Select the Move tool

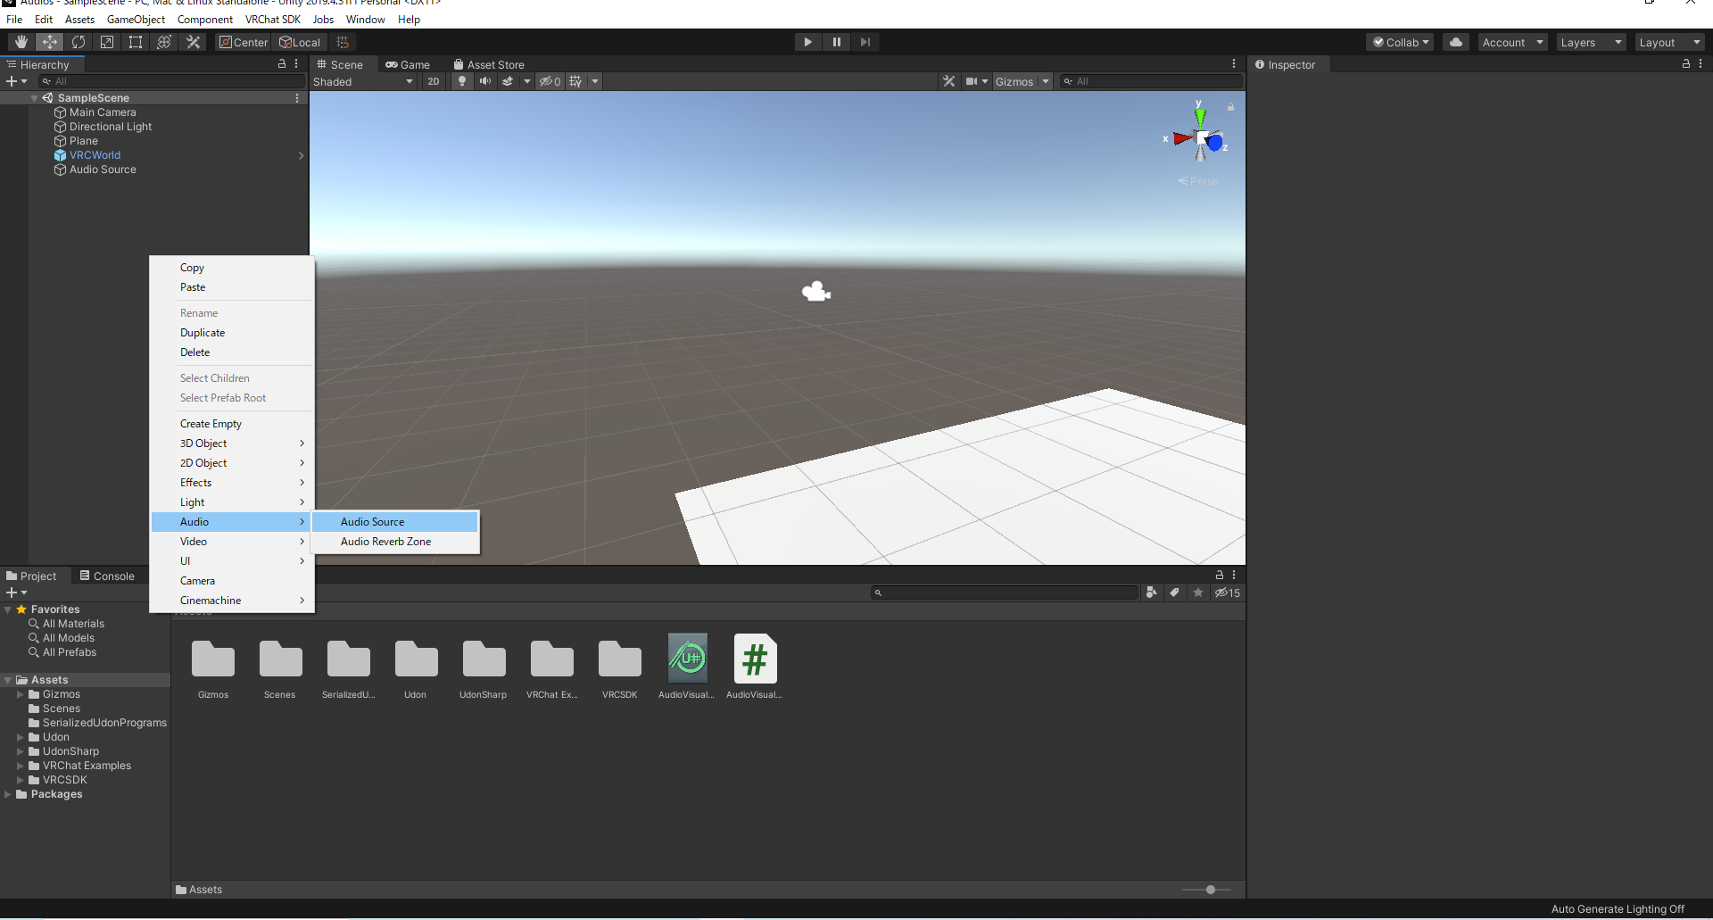50,42
